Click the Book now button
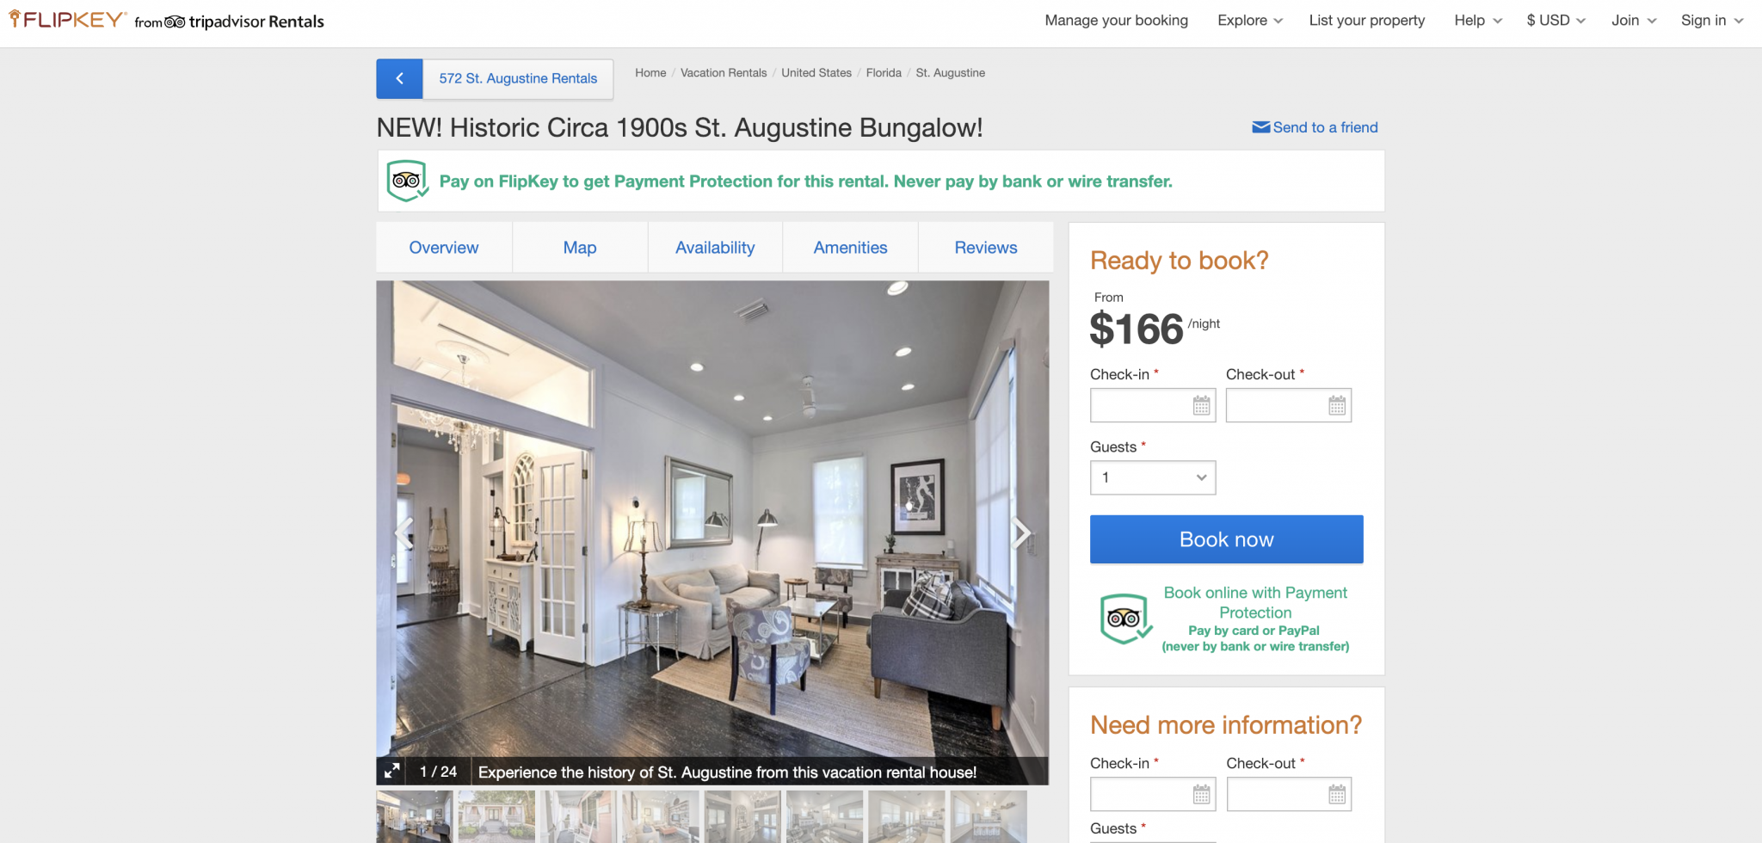 1226,539
